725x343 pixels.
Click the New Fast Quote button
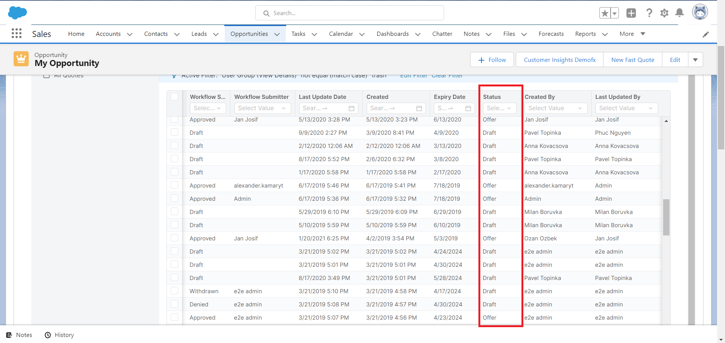pyautogui.click(x=632, y=60)
